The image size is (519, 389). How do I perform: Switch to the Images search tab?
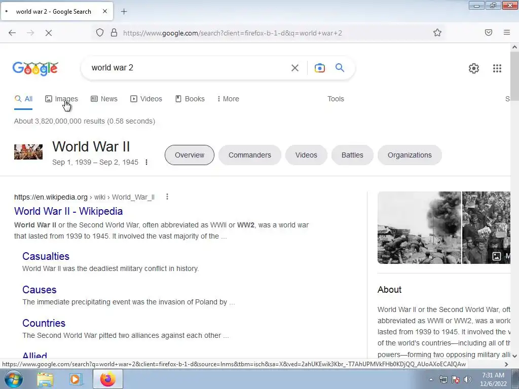tap(61, 99)
